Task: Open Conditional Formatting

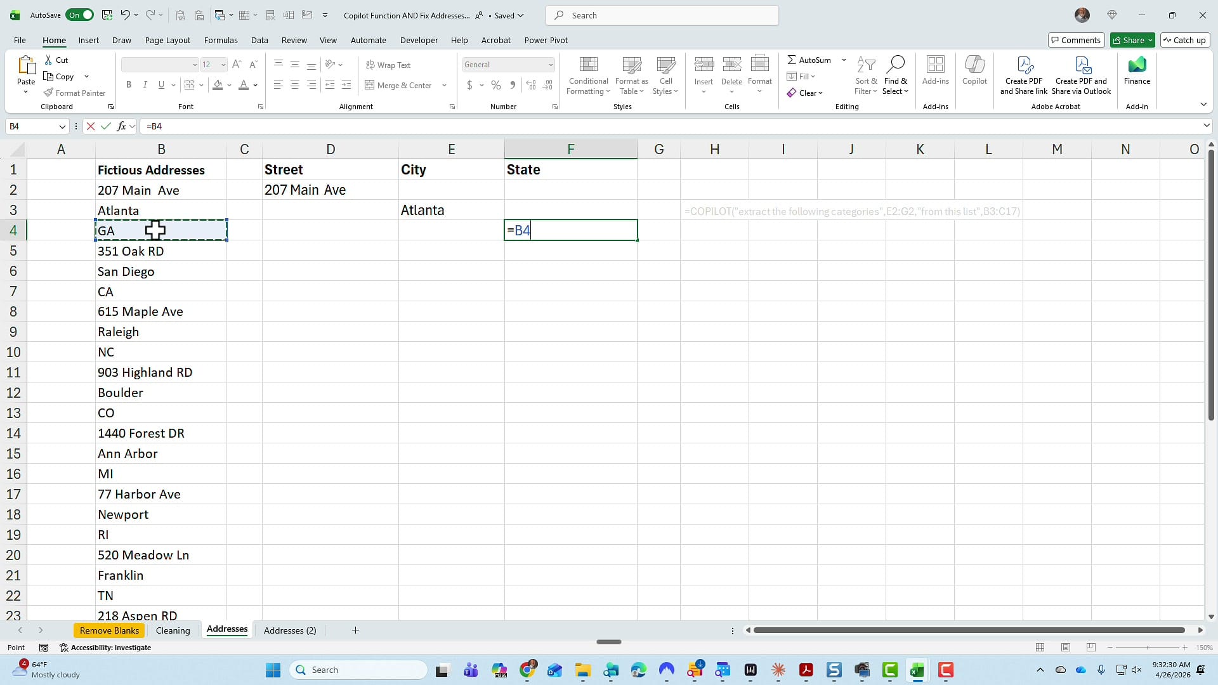Action: (587, 75)
